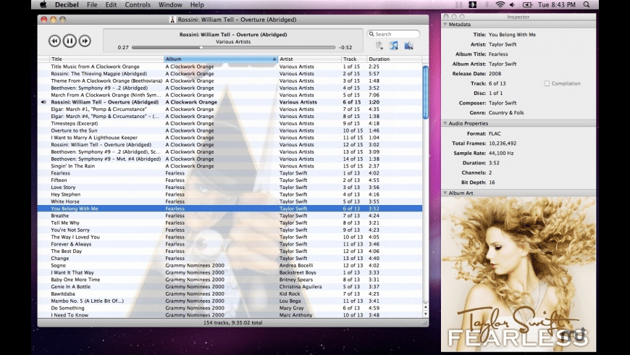Click the menu bar clock Tue 8:43 PM

556,5
